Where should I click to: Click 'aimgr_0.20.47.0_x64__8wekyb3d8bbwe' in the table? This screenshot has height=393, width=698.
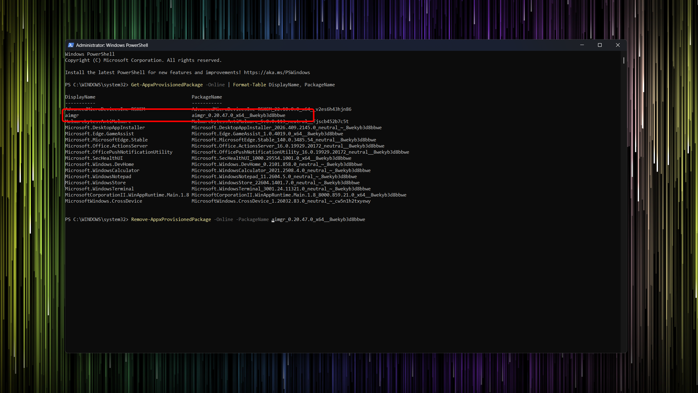pyautogui.click(x=239, y=115)
